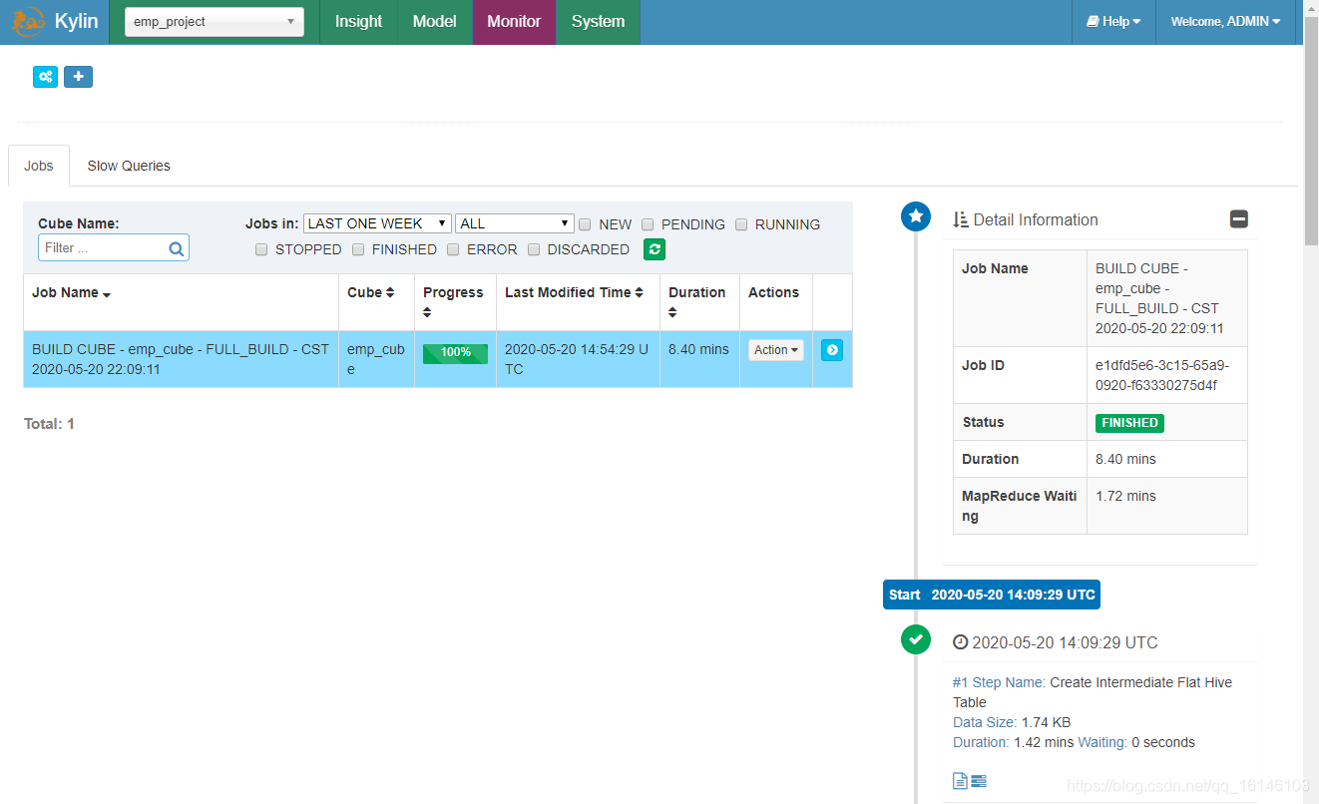The image size is (1319, 804).
Task: Enable the FINISHED status checkbox
Action: pos(358,249)
